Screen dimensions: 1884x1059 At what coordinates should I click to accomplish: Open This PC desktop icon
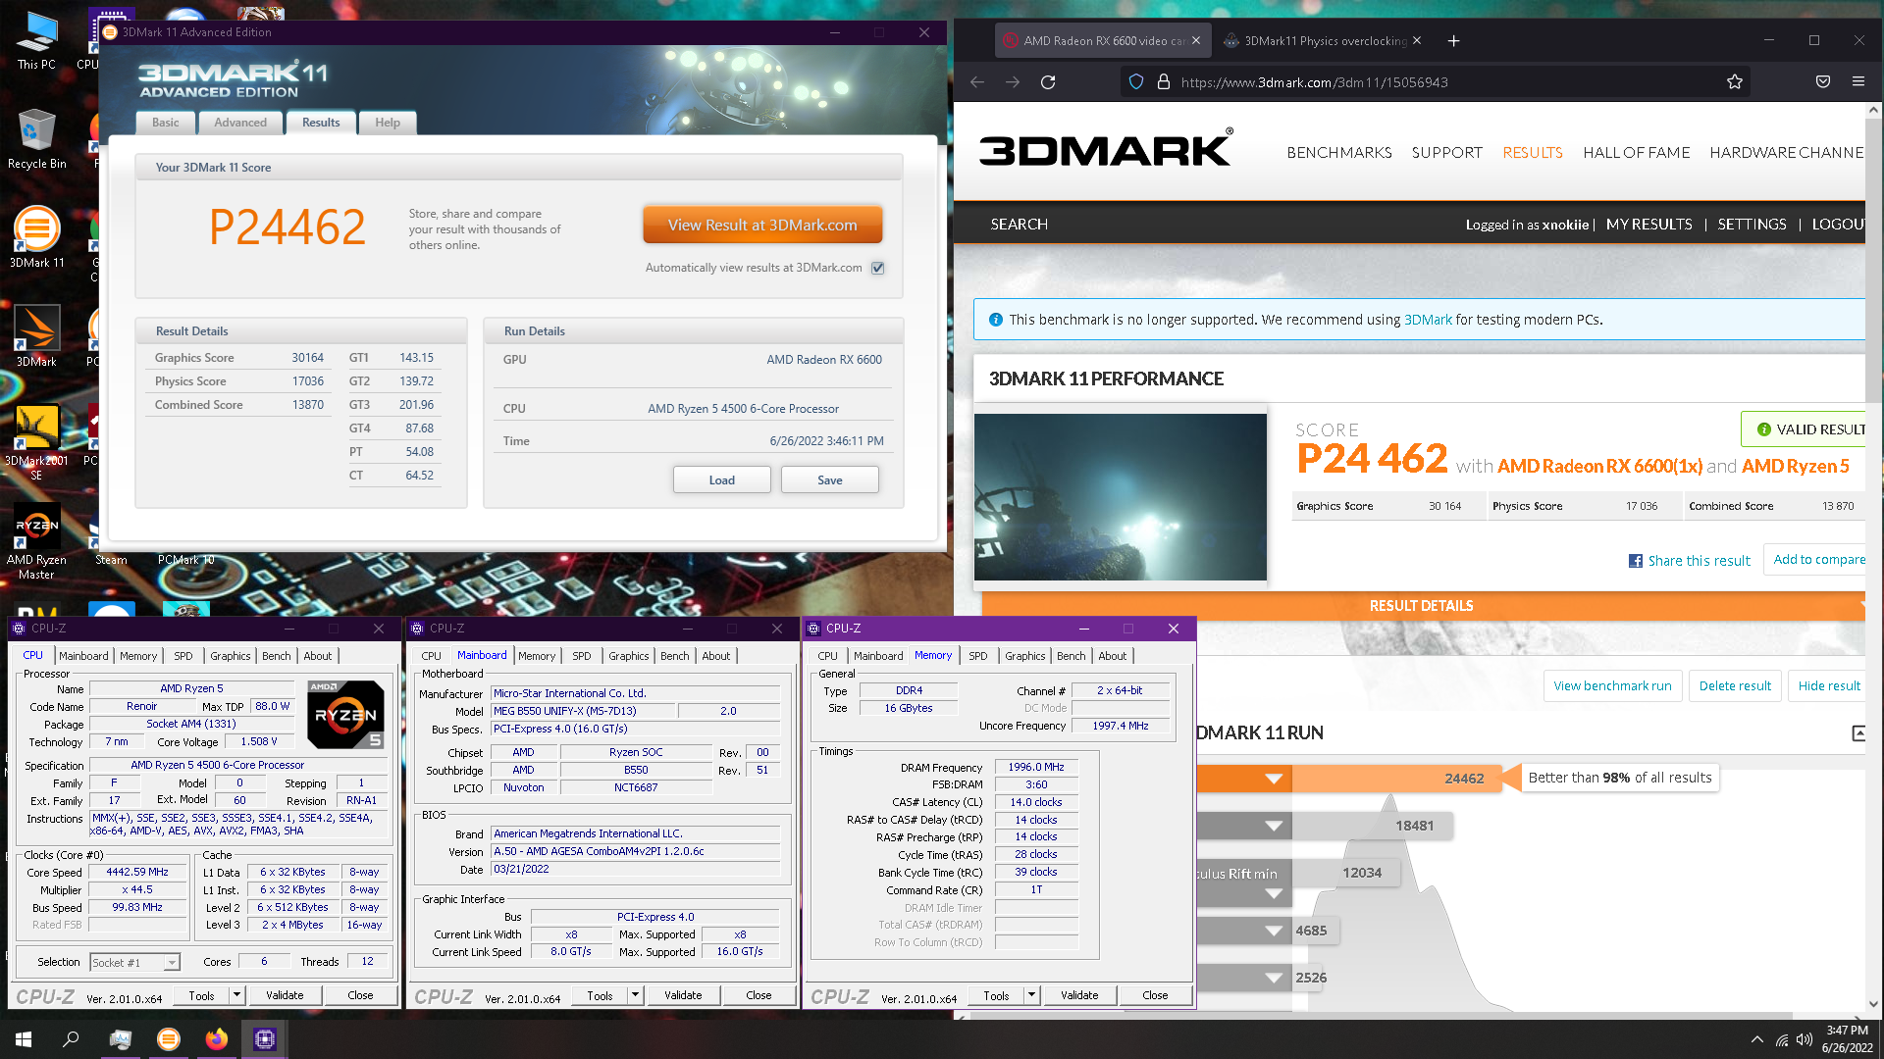pos(36,39)
